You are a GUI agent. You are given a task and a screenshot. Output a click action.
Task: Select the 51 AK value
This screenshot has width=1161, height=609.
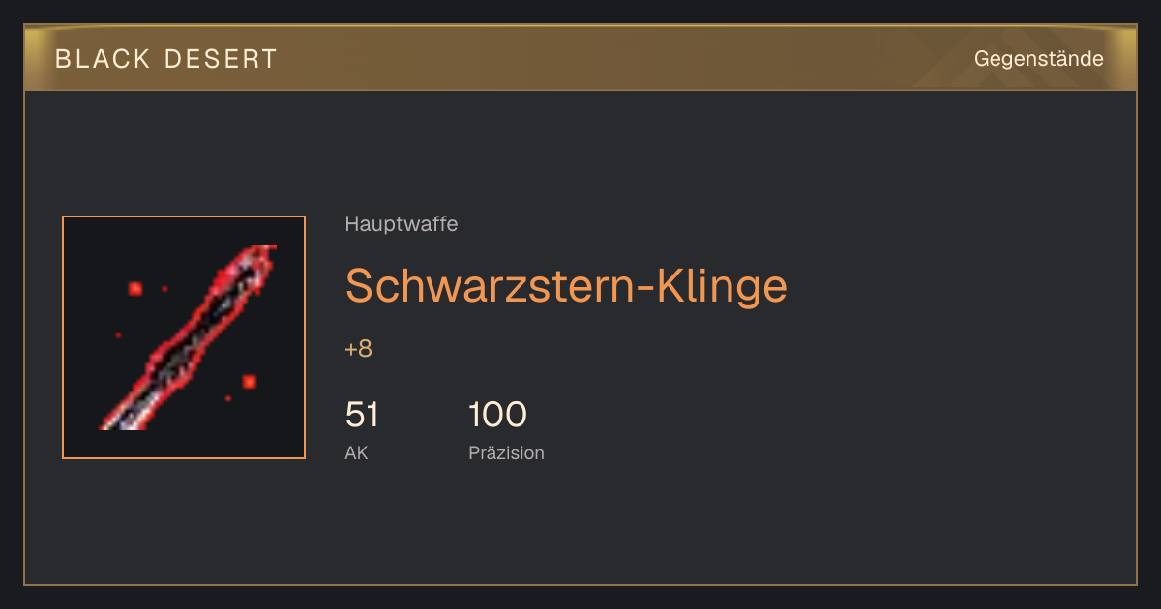click(x=362, y=416)
